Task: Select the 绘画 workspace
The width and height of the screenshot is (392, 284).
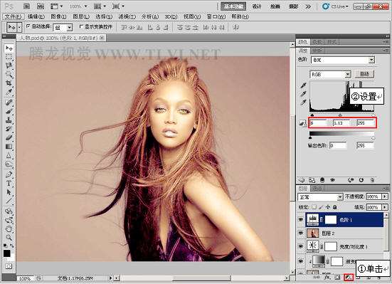Action: pos(275,6)
